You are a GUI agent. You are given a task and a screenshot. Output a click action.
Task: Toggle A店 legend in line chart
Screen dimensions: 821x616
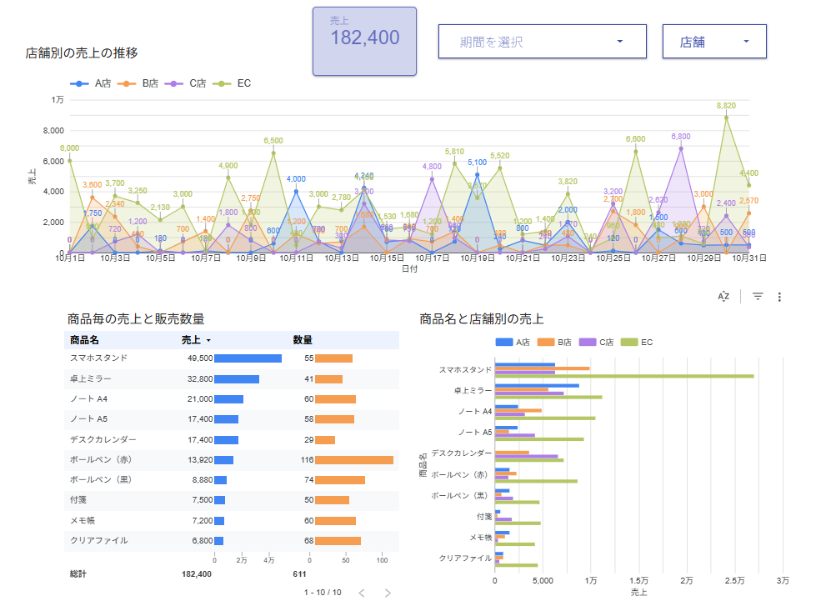point(90,83)
